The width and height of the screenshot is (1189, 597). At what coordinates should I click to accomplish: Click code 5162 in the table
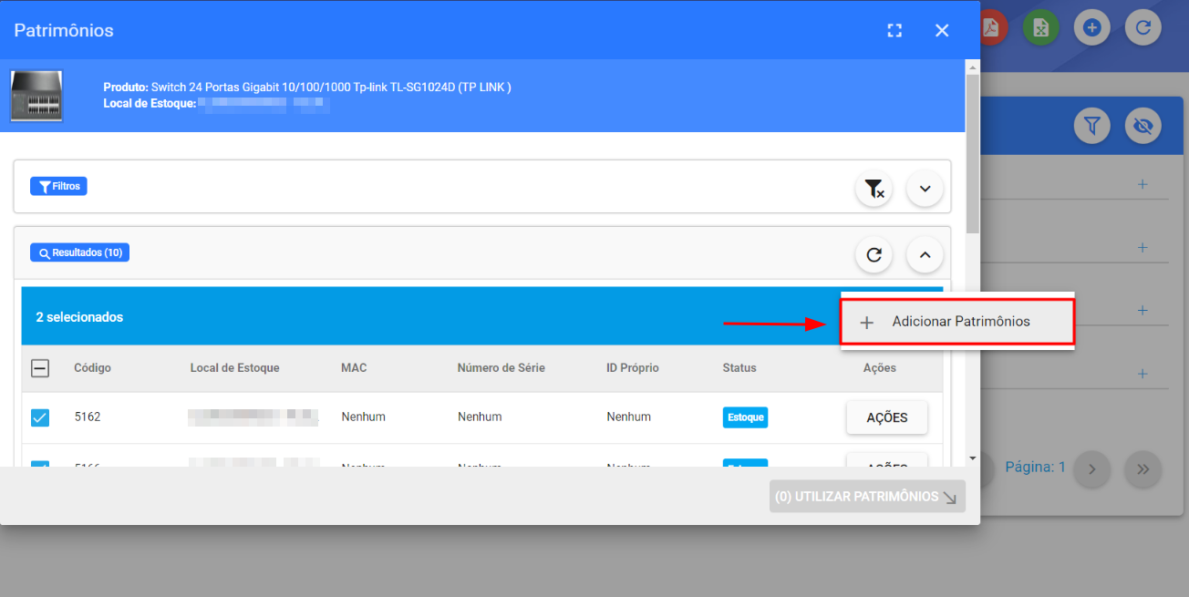(x=88, y=417)
